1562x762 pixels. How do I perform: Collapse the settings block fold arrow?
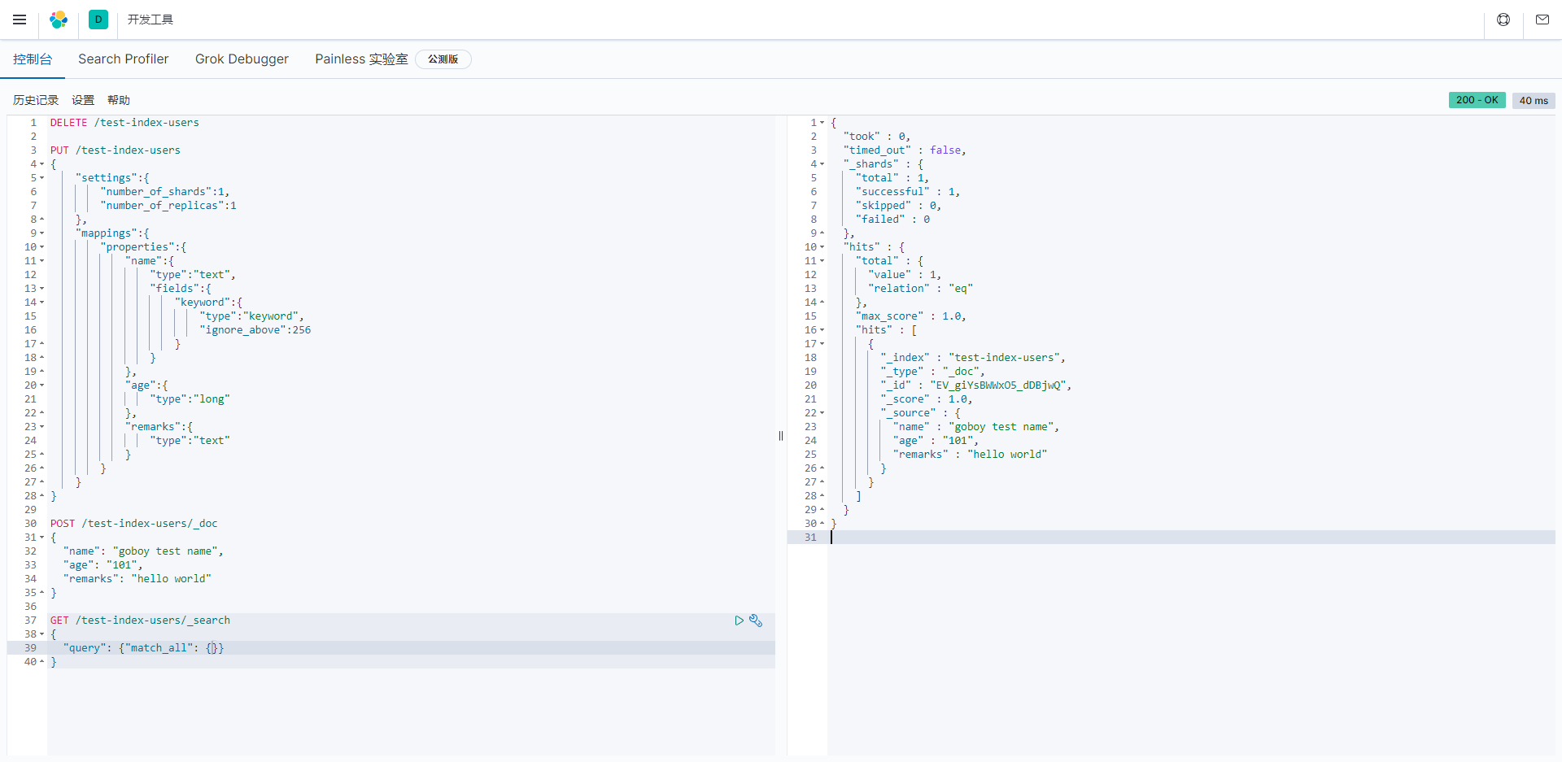(x=41, y=178)
